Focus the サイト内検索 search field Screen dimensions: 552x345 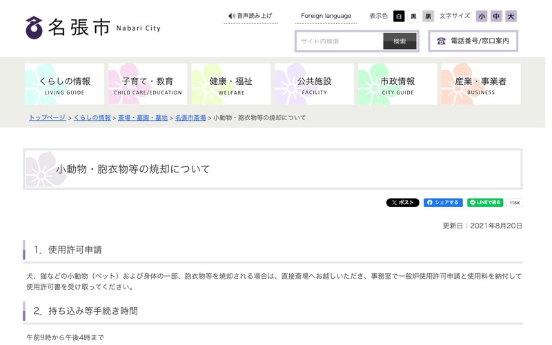click(339, 41)
